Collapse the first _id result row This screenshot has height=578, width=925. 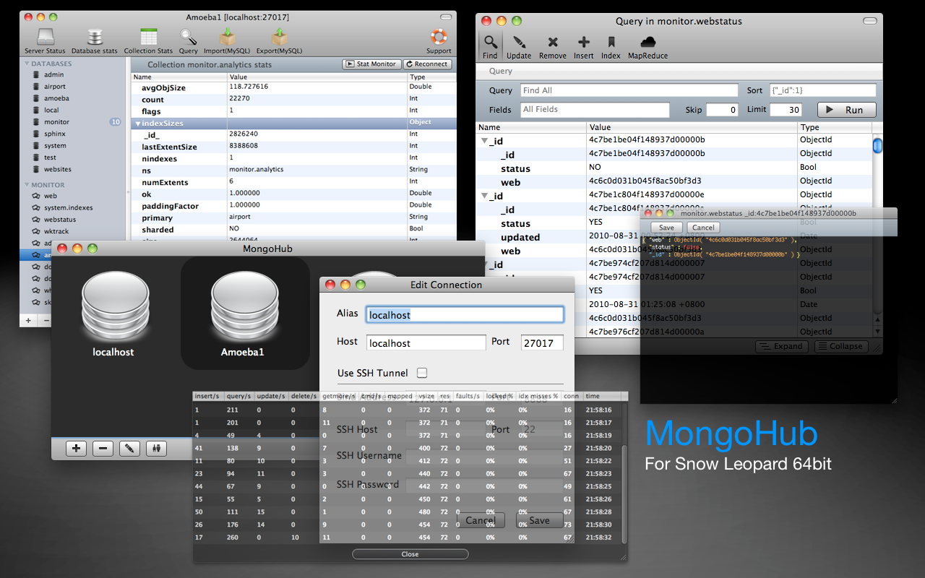tap(485, 141)
